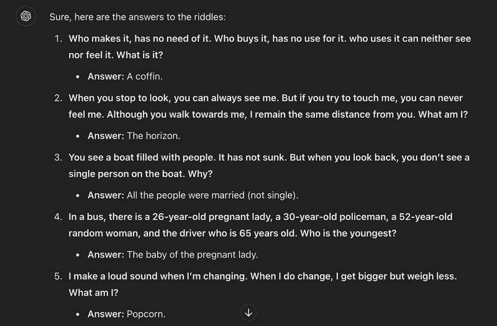Click the 'Popcorn' answer text
This screenshot has width=497, height=326.
(146, 314)
